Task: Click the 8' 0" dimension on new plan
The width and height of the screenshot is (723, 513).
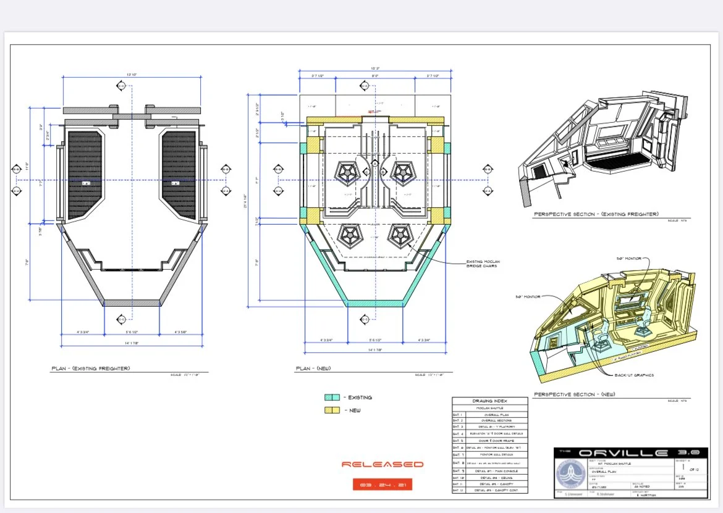Action: click(375, 75)
